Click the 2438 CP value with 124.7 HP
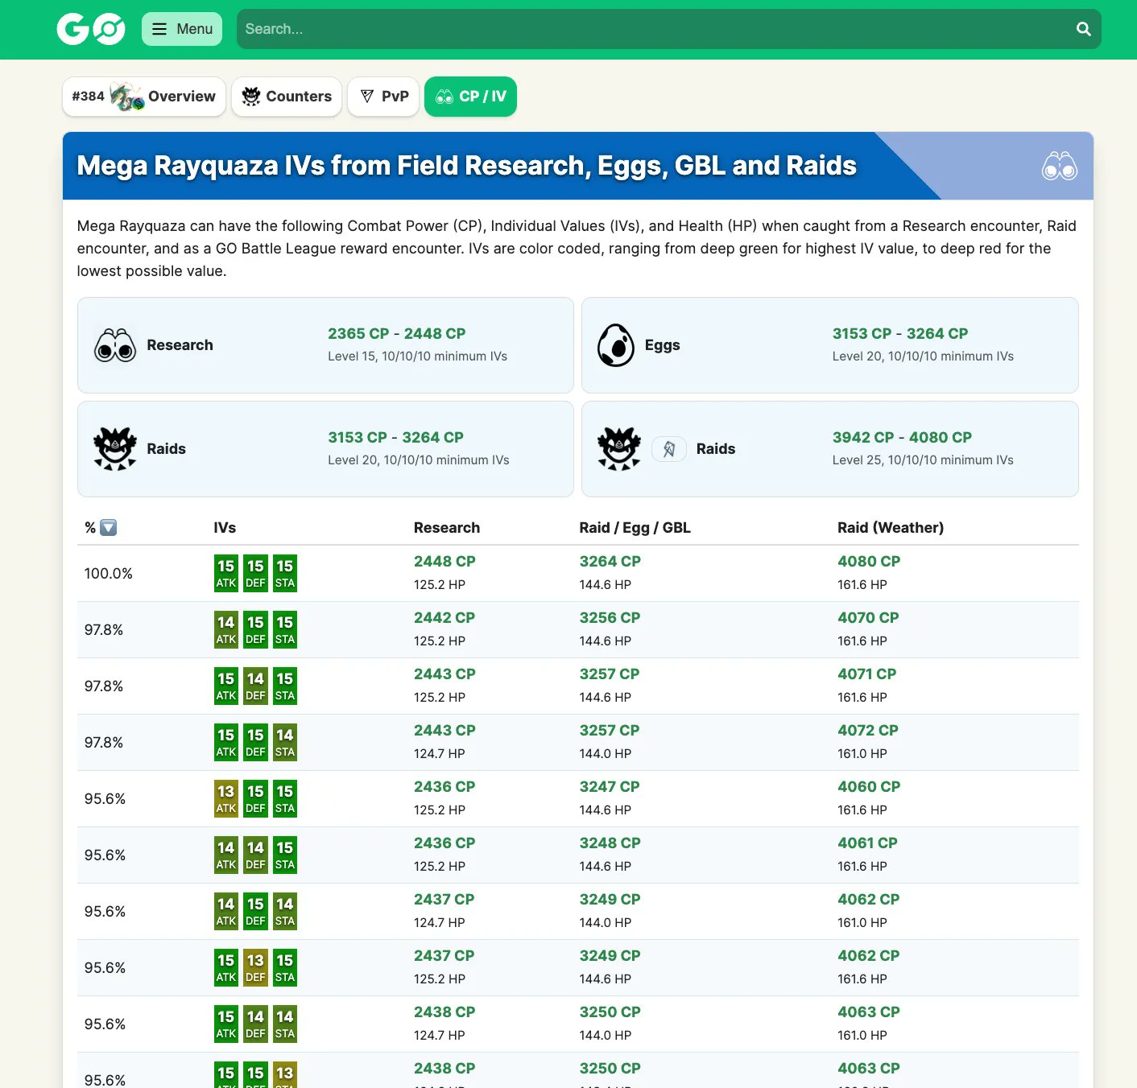Viewport: 1137px width, 1088px height. pyautogui.click(x=444, y=1012)
